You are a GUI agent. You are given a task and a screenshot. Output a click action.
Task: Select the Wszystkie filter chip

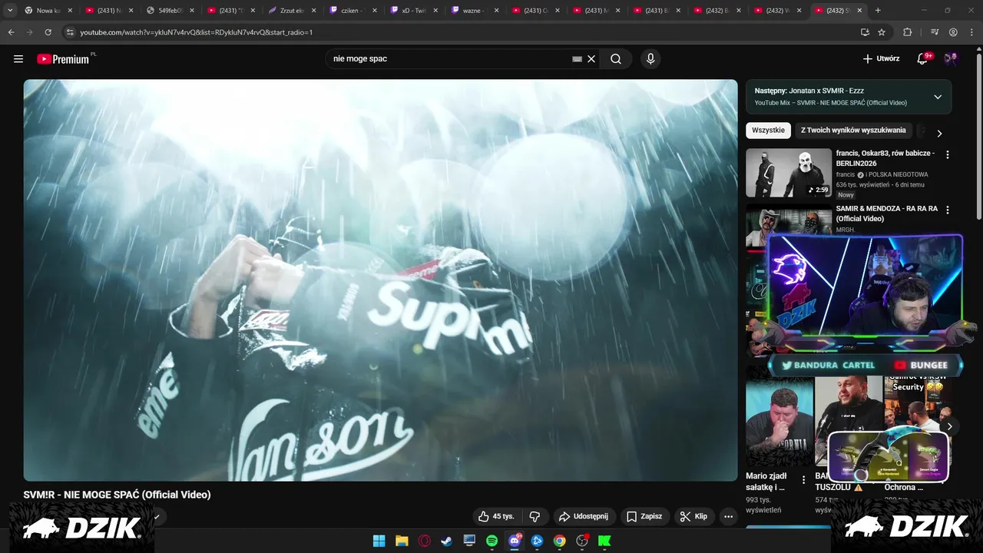point(768,131)
